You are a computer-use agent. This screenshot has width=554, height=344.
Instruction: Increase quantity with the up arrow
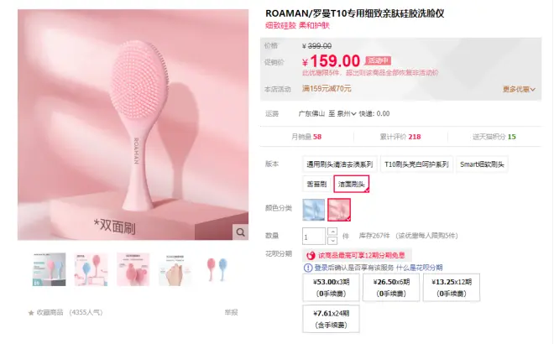coord(332,232)
